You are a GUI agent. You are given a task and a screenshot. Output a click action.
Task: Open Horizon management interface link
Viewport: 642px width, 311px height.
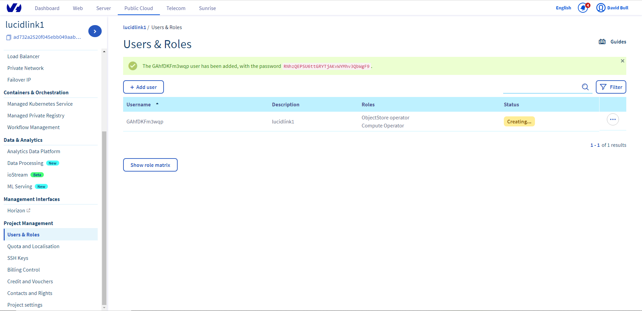[16, 211]
